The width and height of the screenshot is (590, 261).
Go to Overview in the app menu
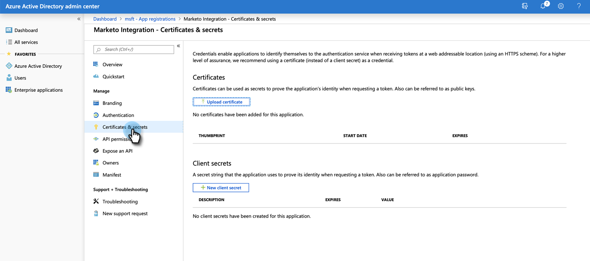112,64
